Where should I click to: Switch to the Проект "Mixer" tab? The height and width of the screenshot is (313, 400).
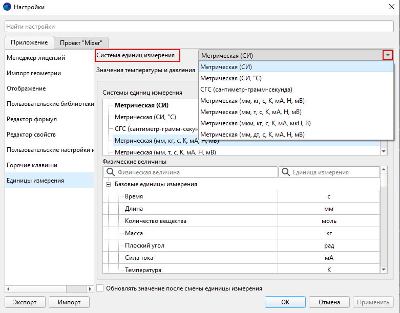pos(81,43)
